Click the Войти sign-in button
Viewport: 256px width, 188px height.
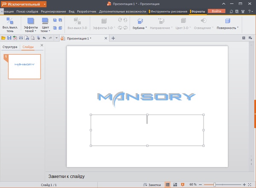click(x=216, y=11)
